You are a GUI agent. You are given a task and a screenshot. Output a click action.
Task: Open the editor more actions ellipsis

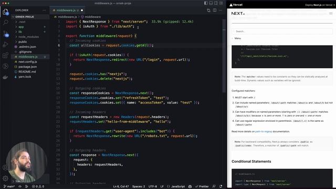[x=220, y=10]
